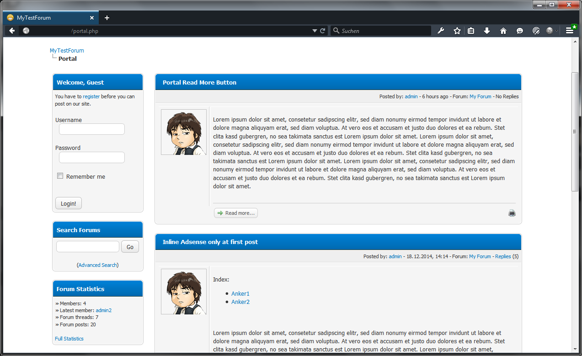
Task: Open a new tab with plus button
Action: pos(107,18)
